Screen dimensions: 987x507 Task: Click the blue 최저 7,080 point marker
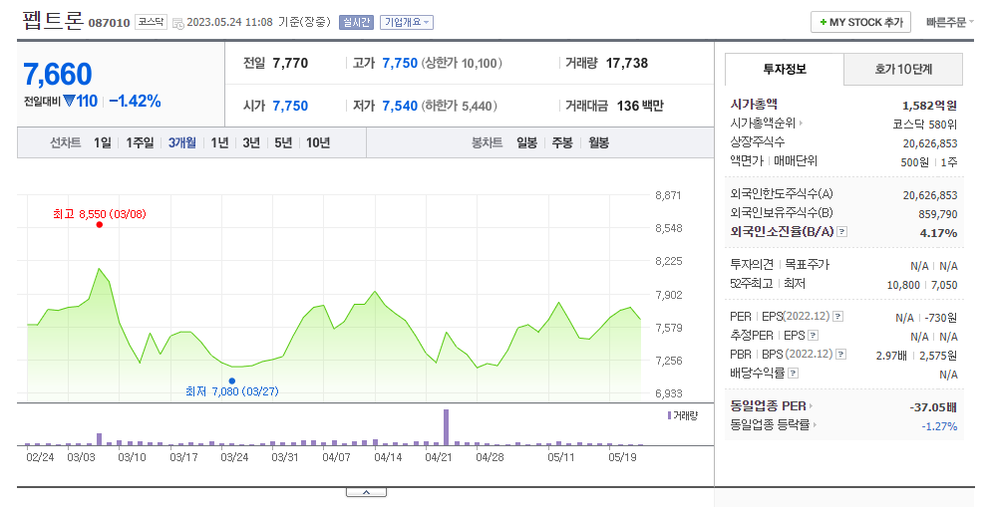click(x=232, y=380)
